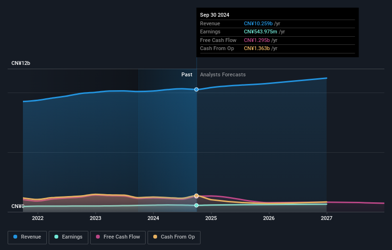Click the 2027 axis label

click(327, 218)
